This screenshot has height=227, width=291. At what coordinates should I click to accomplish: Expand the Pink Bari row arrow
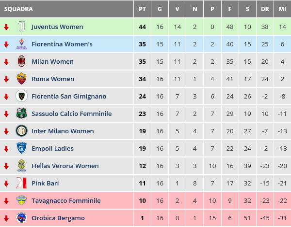pyautogui.click(x=6, y=184)
